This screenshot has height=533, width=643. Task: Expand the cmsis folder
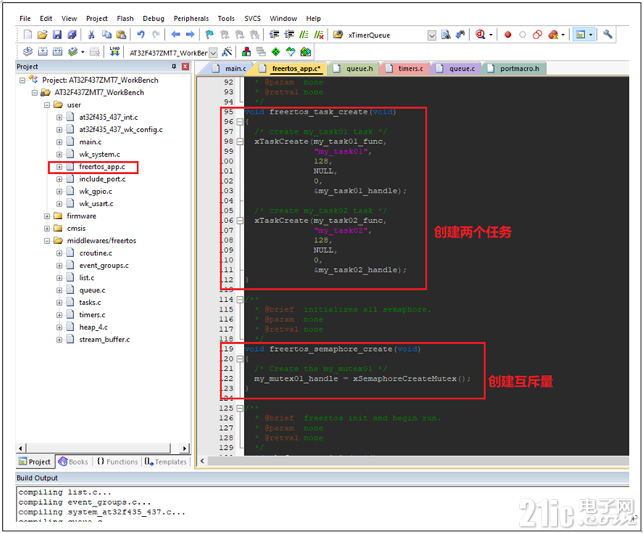(x=47, y=229)
